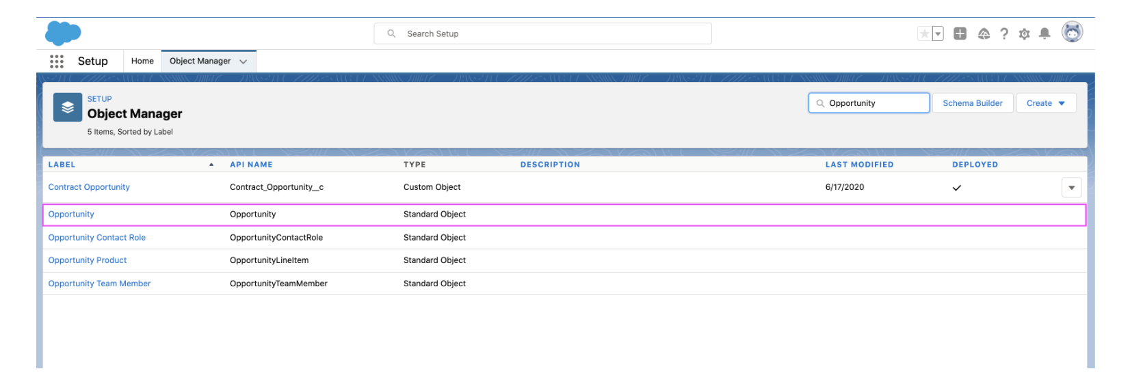Open the Opportunity Team Member link
Screen dimensions: 1143x384
click(99, 284)
